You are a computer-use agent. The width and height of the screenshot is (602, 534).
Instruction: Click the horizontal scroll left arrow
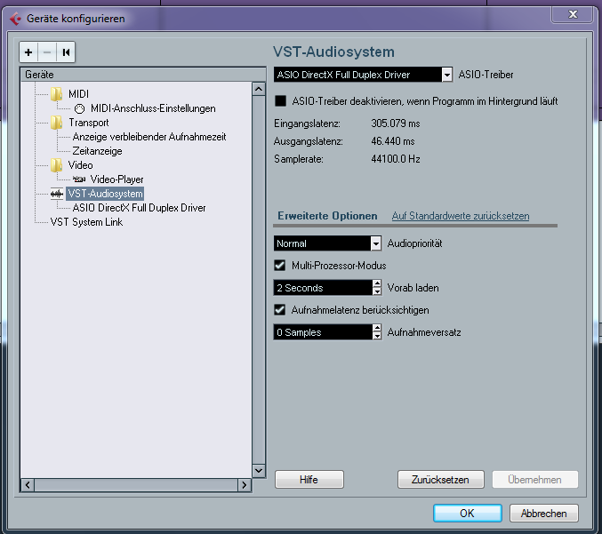tap(28, 485)
